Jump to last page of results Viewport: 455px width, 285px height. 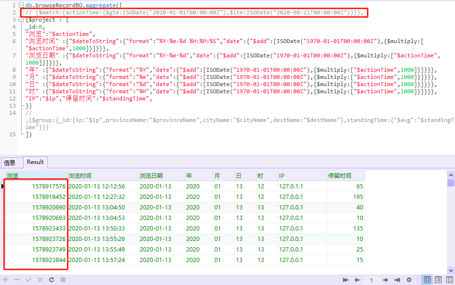coord(397,280)
